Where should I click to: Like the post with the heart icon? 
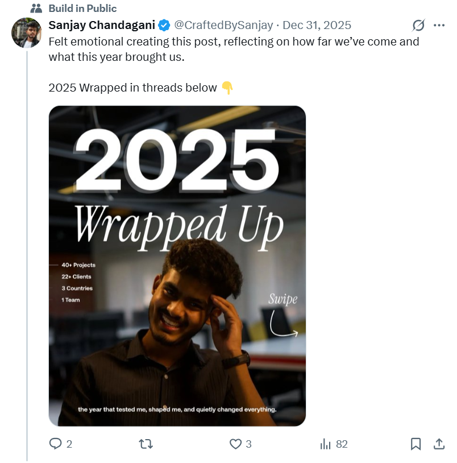tap(235, 444)
